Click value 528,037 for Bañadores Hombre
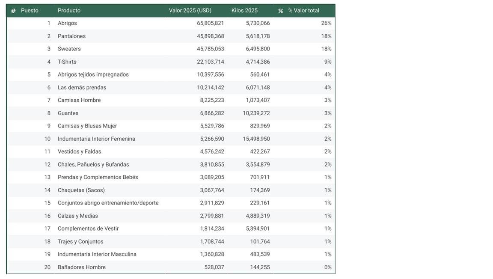Viewport: 493px width, 279px height. point(214,267)
